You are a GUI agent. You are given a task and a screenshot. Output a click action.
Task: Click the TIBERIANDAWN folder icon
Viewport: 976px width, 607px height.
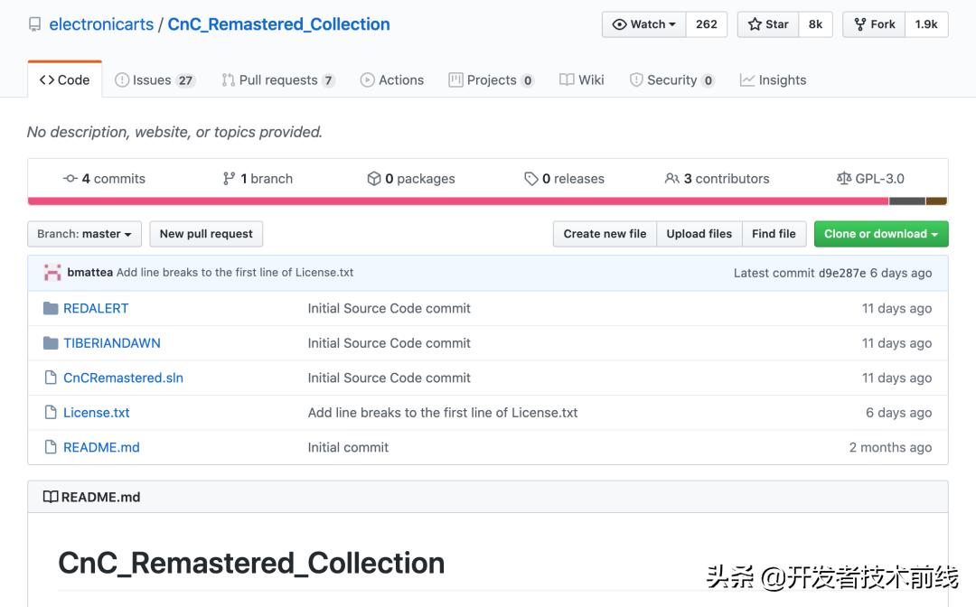(x=51, y=343)
